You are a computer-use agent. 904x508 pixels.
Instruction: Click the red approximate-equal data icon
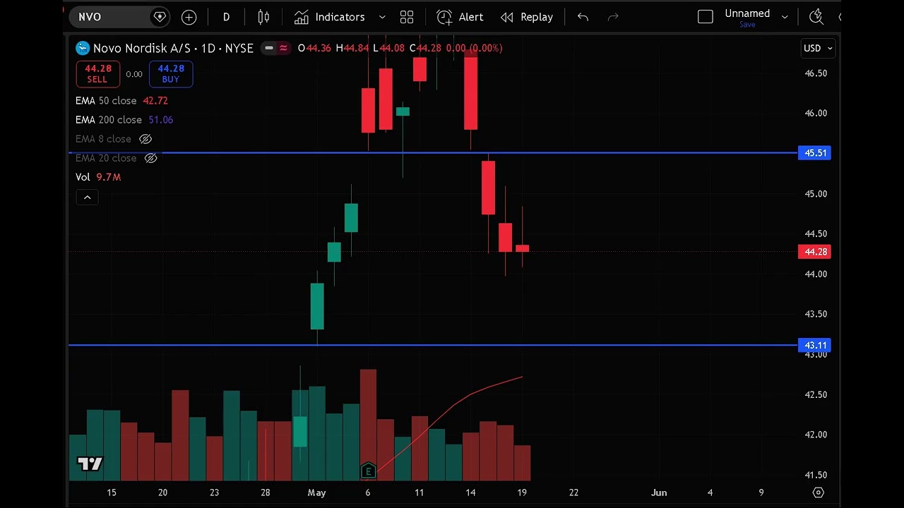click(283, 48)
